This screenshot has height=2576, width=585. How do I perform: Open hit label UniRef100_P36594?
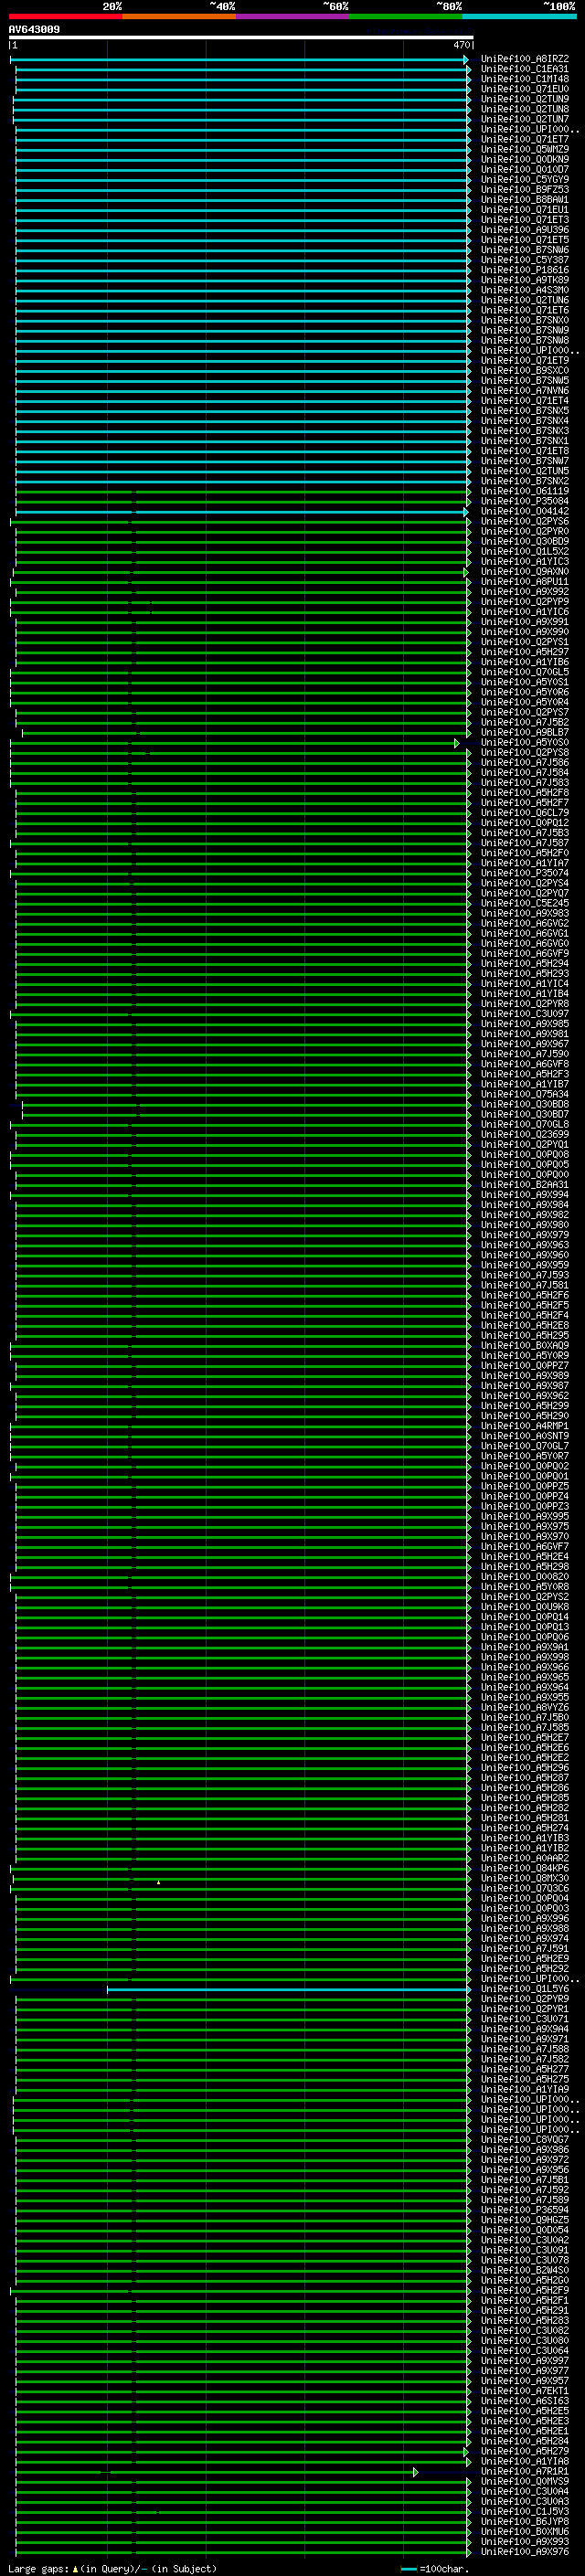tap(525, 2210)
